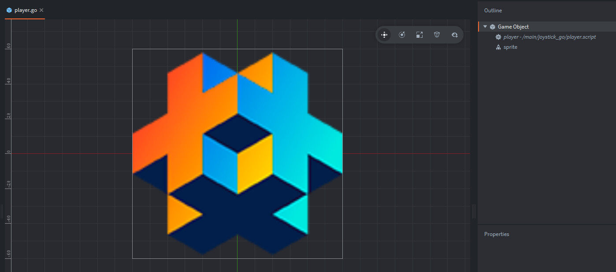Switch to the player.go tab
616x272 pixels.
(x=25, y=10)
